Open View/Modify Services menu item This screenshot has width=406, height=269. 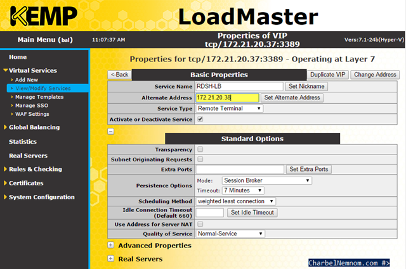click(43, 89)
